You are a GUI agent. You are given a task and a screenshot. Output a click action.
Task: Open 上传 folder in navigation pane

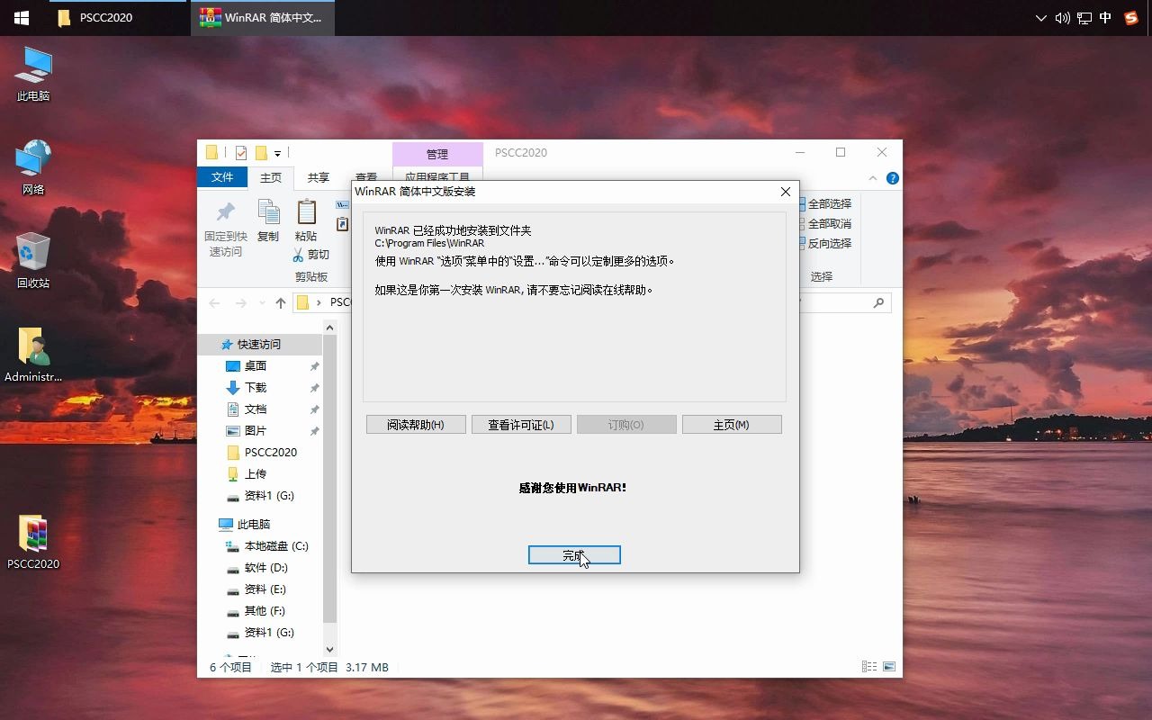[x=256, y=473]
